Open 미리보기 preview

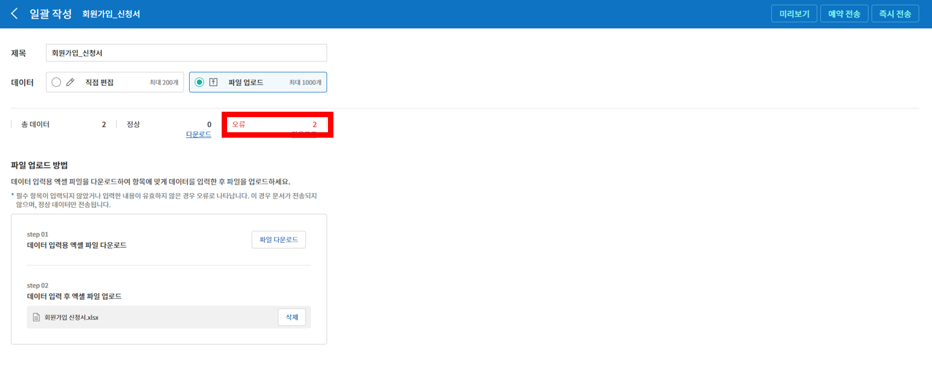(794, 14)
